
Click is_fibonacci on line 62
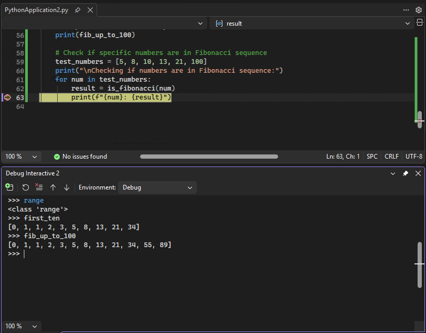[131, 88]
